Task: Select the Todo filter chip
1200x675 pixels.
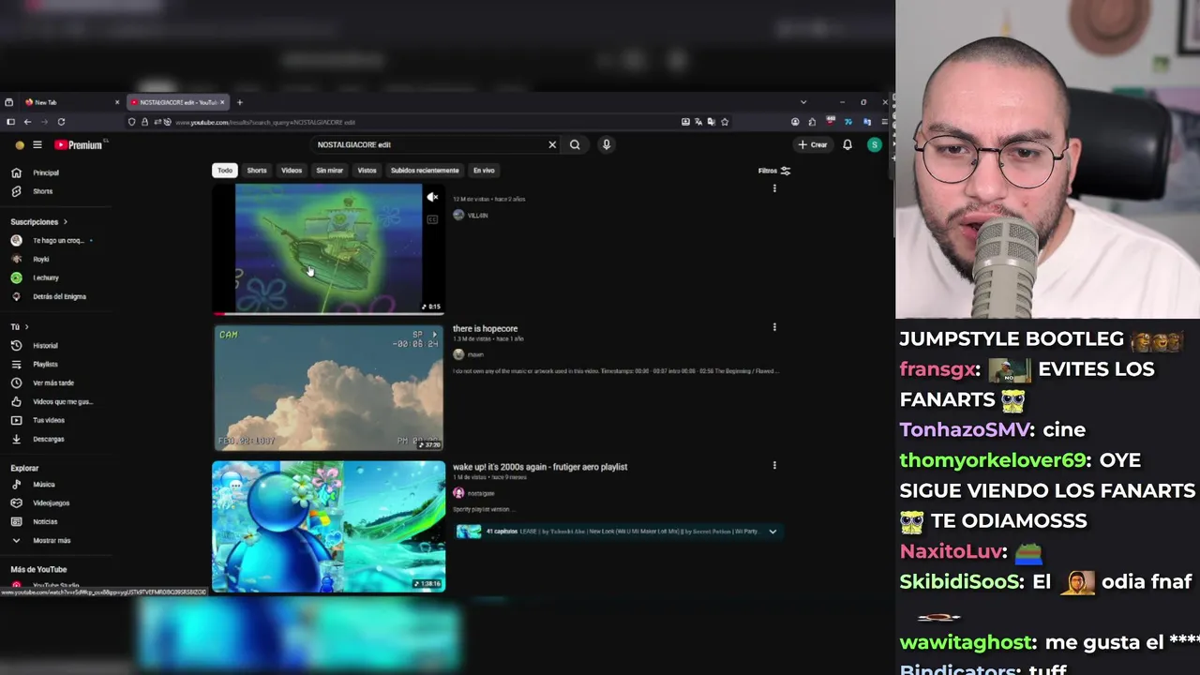Action: (x=225, y=171)
